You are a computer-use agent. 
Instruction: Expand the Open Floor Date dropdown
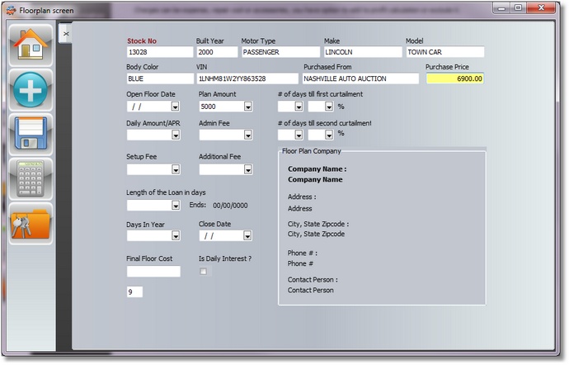point(176,107)
